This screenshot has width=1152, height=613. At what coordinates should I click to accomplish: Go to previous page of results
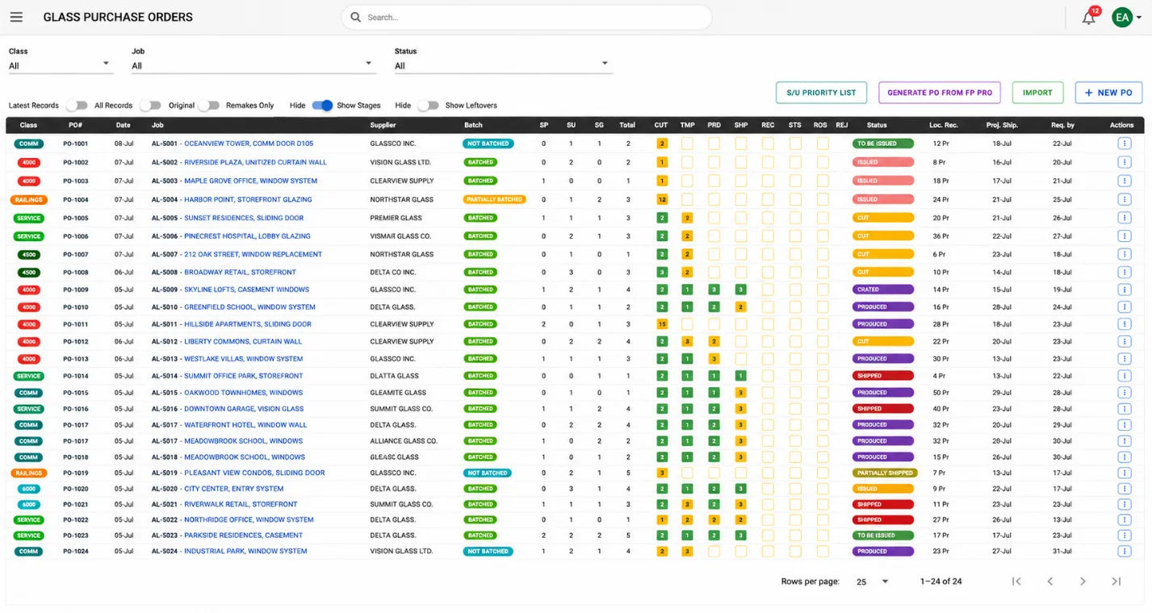(1049, 582)
